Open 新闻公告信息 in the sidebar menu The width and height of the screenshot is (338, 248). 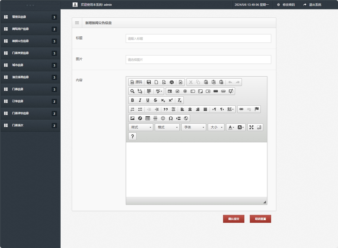coord(20,41)
